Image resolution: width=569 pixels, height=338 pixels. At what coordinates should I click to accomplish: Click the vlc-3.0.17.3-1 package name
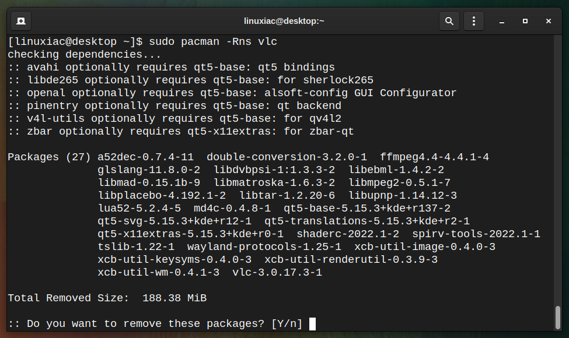pos(277,272)
